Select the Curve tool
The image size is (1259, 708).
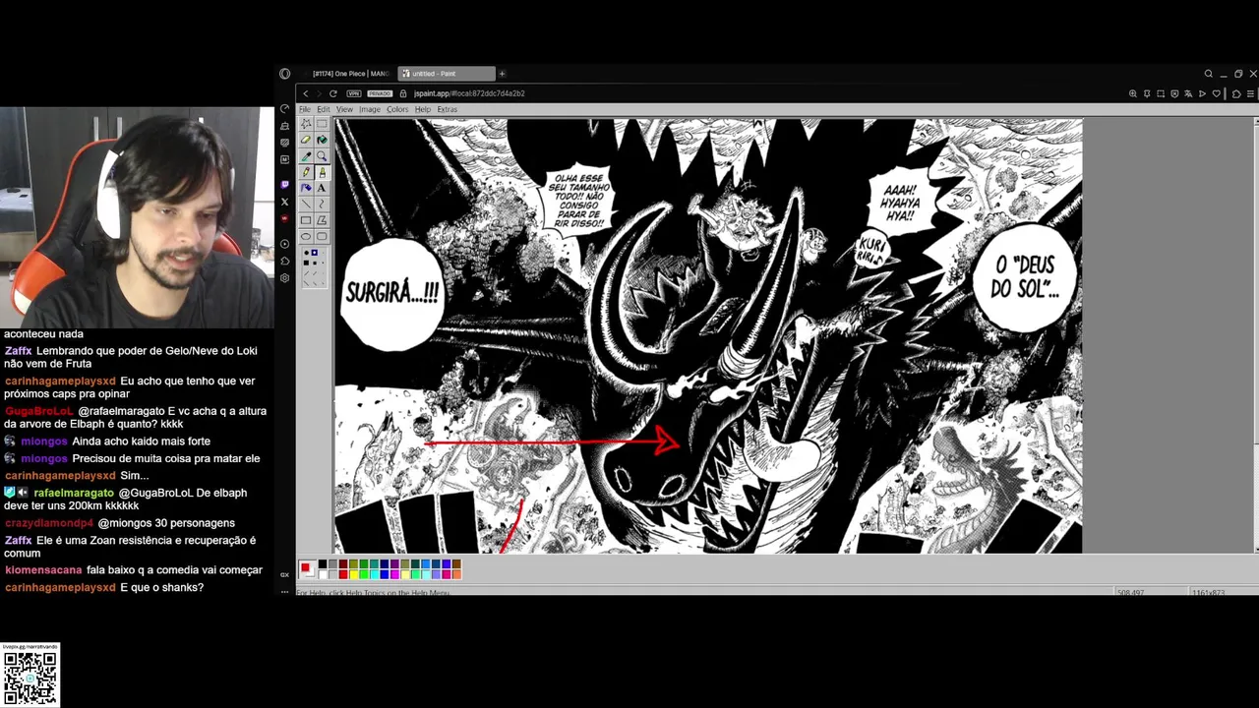tap(322, 204)
